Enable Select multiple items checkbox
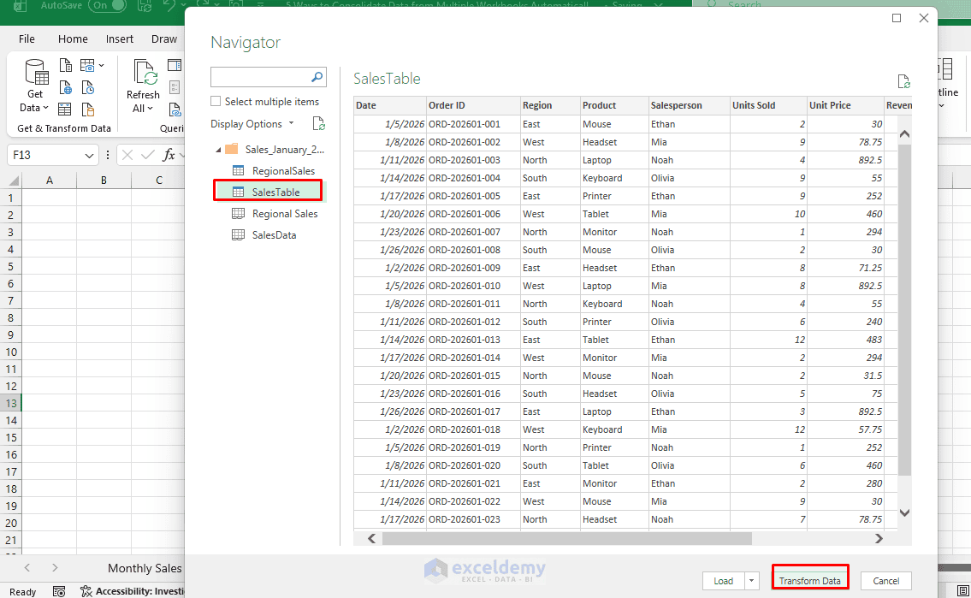The image size is (971, 598). pos(216,101)
